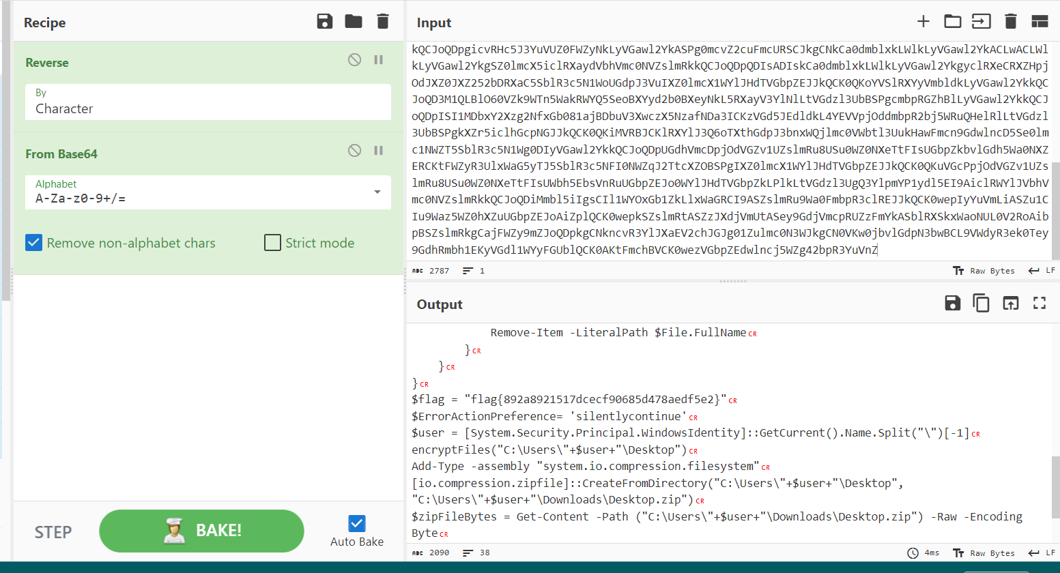Toggle Remove non-alphabet chars checkbox
The height and width of the screenshot is (573, 1060).
34,243
